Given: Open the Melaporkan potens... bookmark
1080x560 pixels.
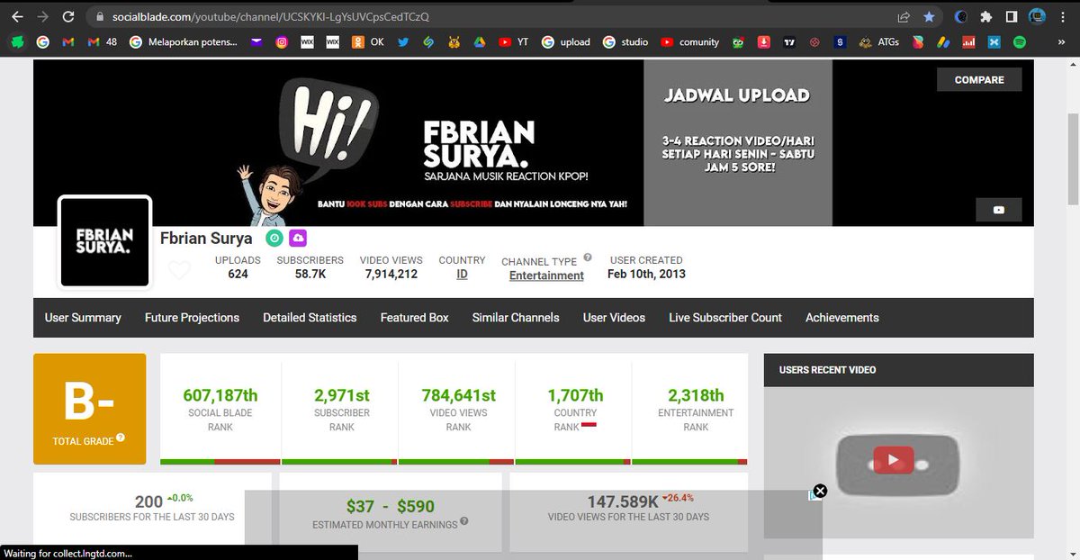Looking at the screenshot, I should point(184,41).
